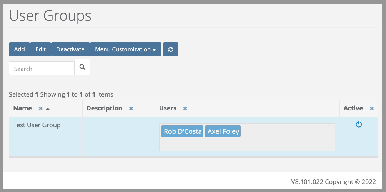Select the Rob D'Costa user tag
Image resolution: width=386 pixels, height=192 pixels.
click(182, 131)
